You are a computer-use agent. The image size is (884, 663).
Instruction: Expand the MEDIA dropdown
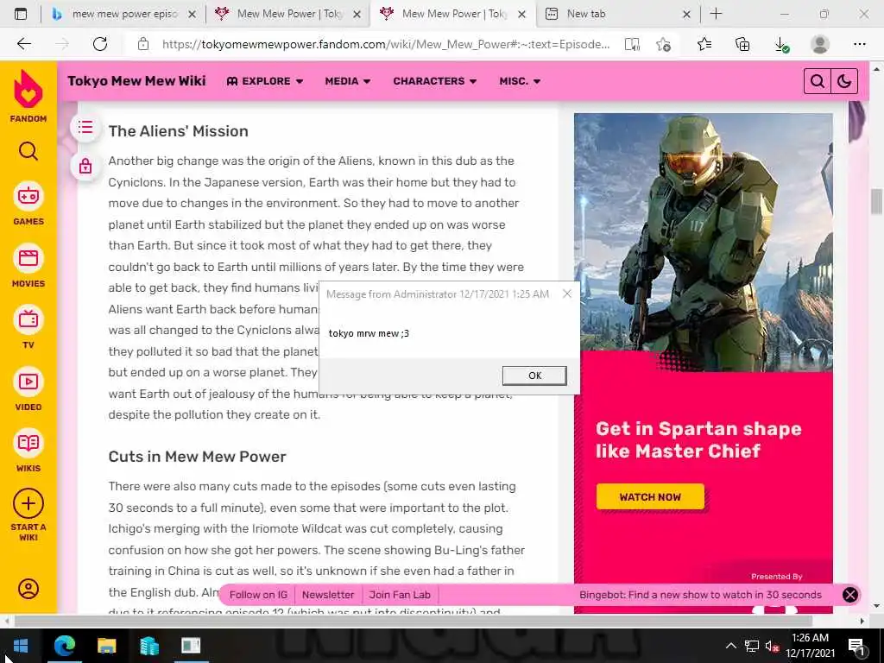pos(348,81)
